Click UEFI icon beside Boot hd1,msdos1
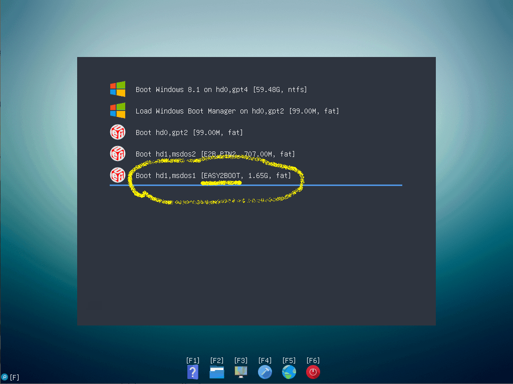This screenshot has height=384, width=513. click(118, 175)
